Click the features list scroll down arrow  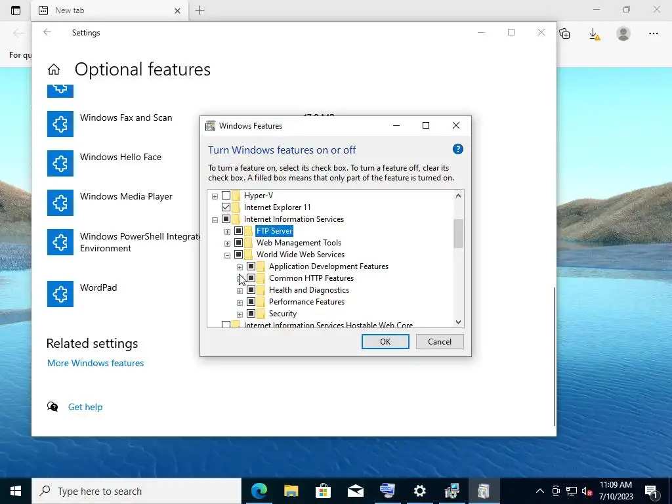coord(458,322)
